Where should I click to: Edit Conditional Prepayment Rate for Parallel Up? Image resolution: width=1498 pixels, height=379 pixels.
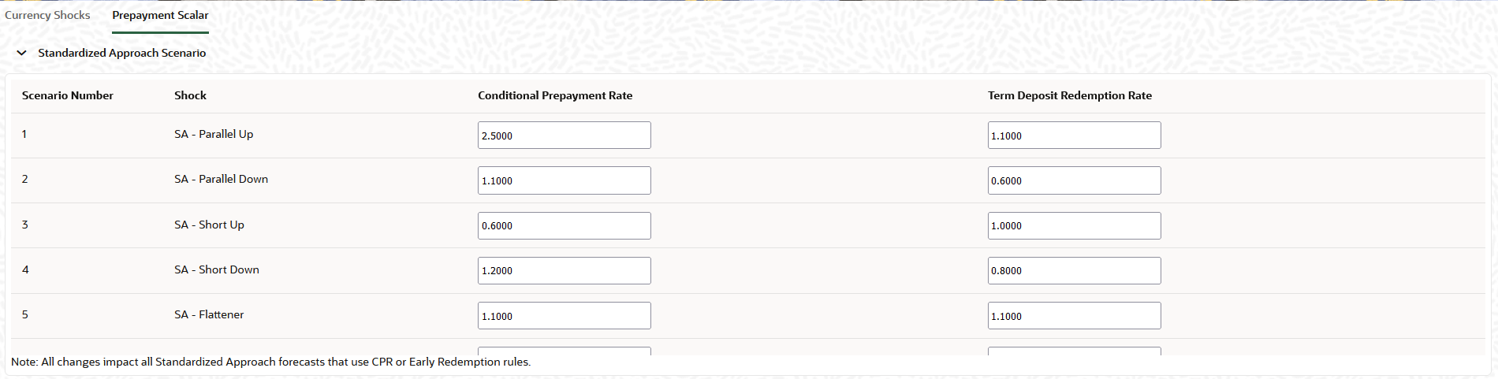tap(565, 135)
